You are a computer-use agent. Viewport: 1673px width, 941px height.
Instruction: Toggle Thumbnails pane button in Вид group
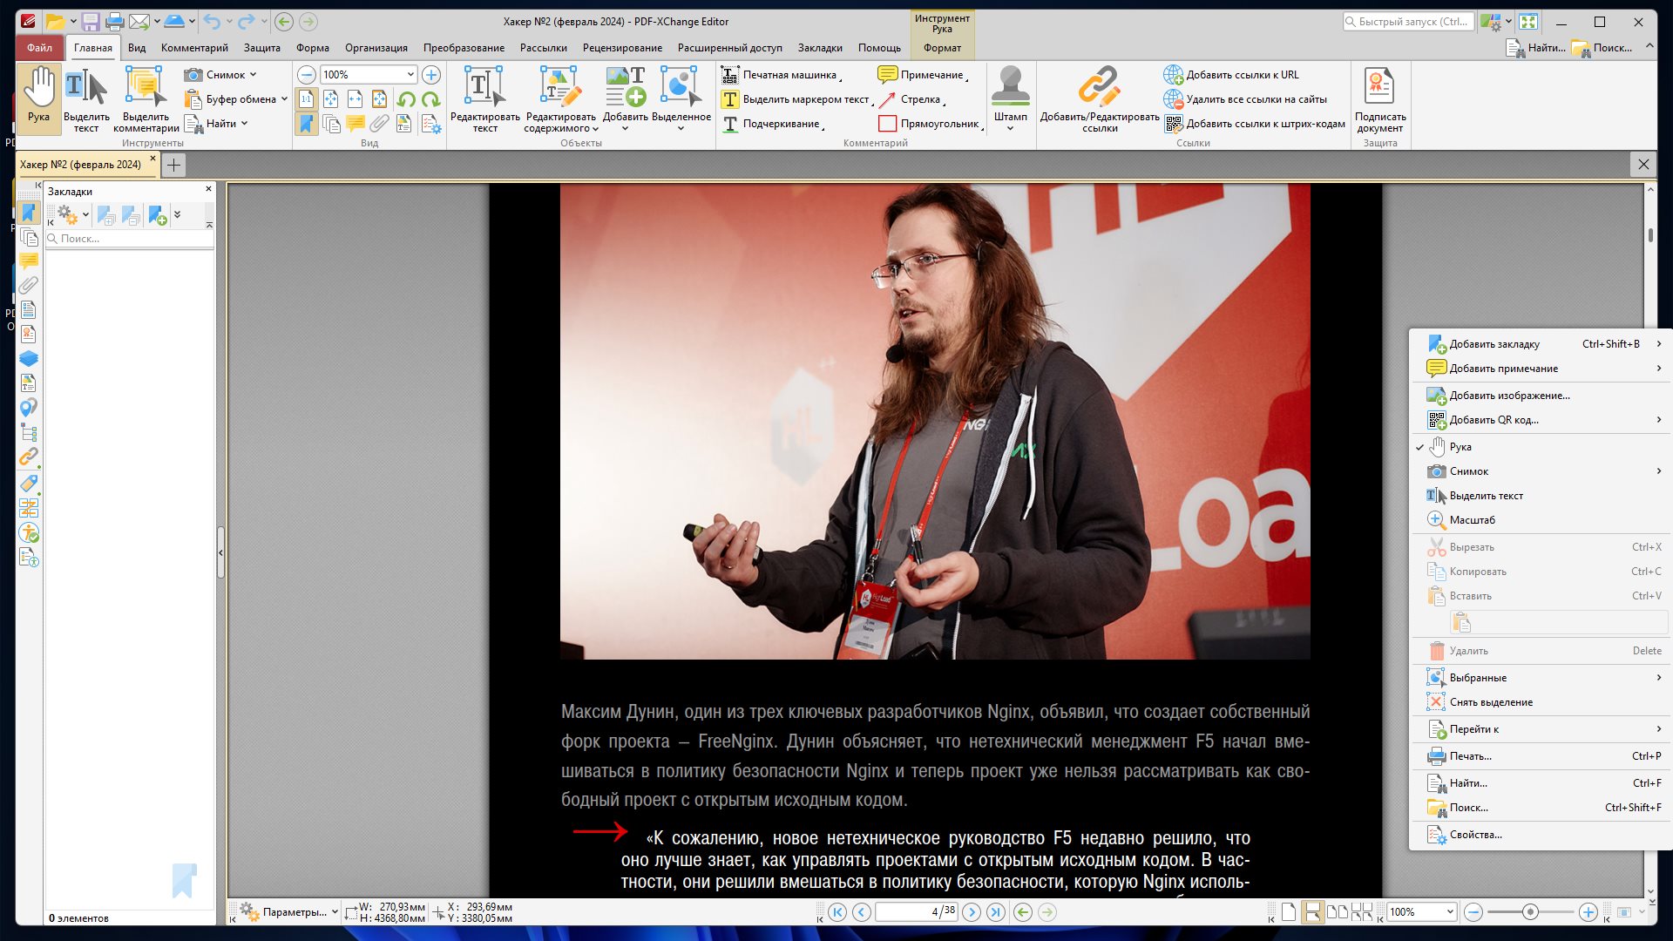pyautogui.click(x=331, y=124)
